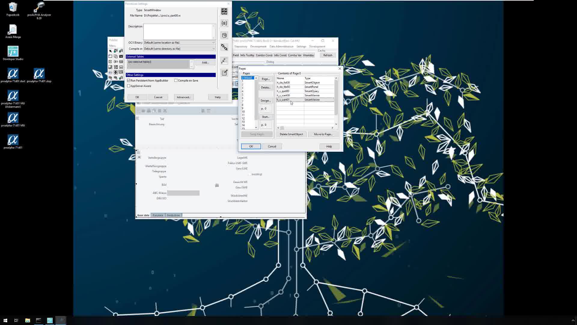The image size is (577, 325).
Task: Click OK in the Pages dialog
Action: tap(251, 147)
